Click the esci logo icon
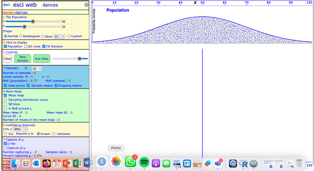This screenshot has width=314, height=171. (7, 5)
